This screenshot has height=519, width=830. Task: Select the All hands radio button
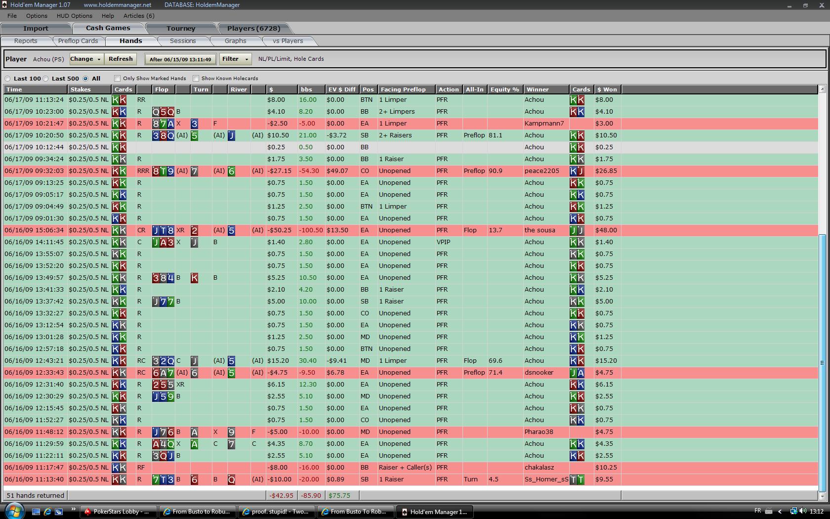point(85,79)
